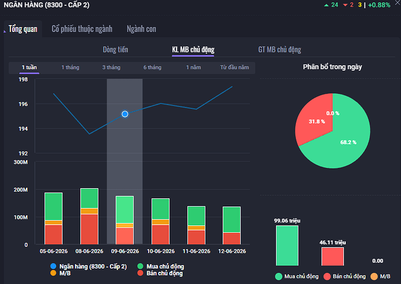This screenshot has width=401, height=284.
Task: Toggle Ngân hàng (8300 - Cấp 2) legend series
Action: pos(88,267)
